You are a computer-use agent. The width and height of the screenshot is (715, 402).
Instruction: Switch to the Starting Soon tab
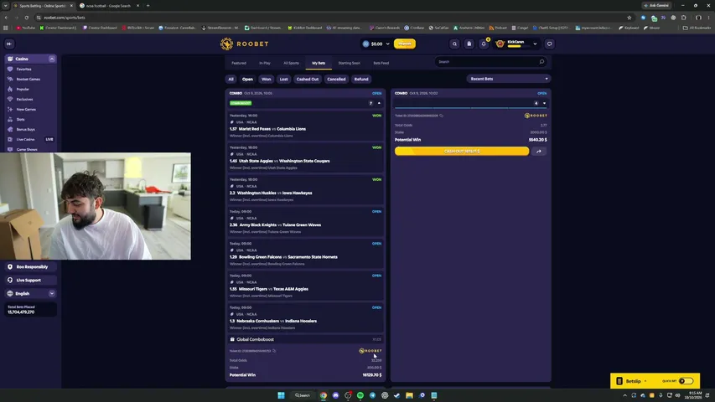click(350, 63)
